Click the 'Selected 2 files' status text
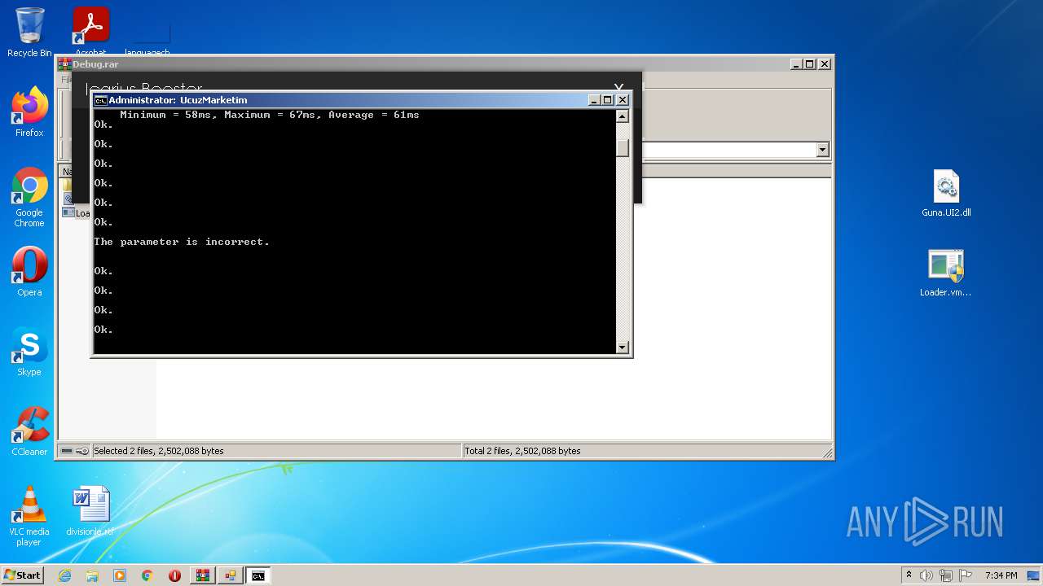This screenshot has height=586, width=1043. [159, 451]
